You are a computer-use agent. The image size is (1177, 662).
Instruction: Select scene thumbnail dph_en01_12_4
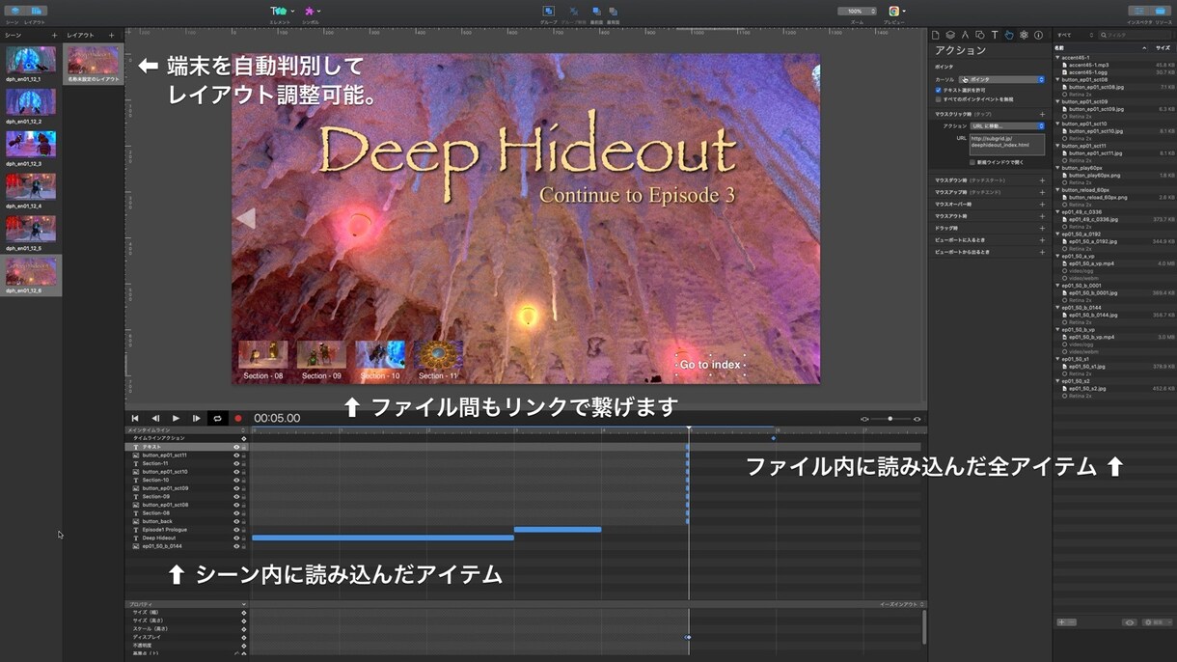31,186
